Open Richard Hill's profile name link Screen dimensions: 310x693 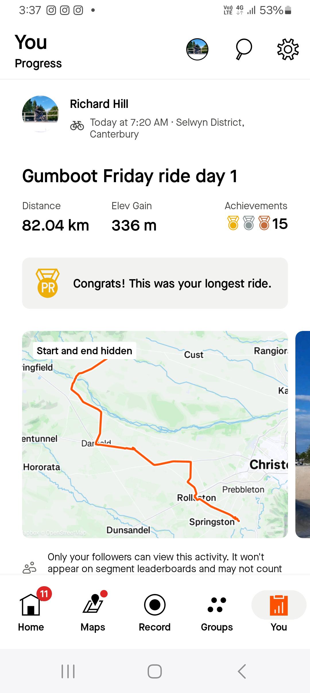(x=99, y=104)
